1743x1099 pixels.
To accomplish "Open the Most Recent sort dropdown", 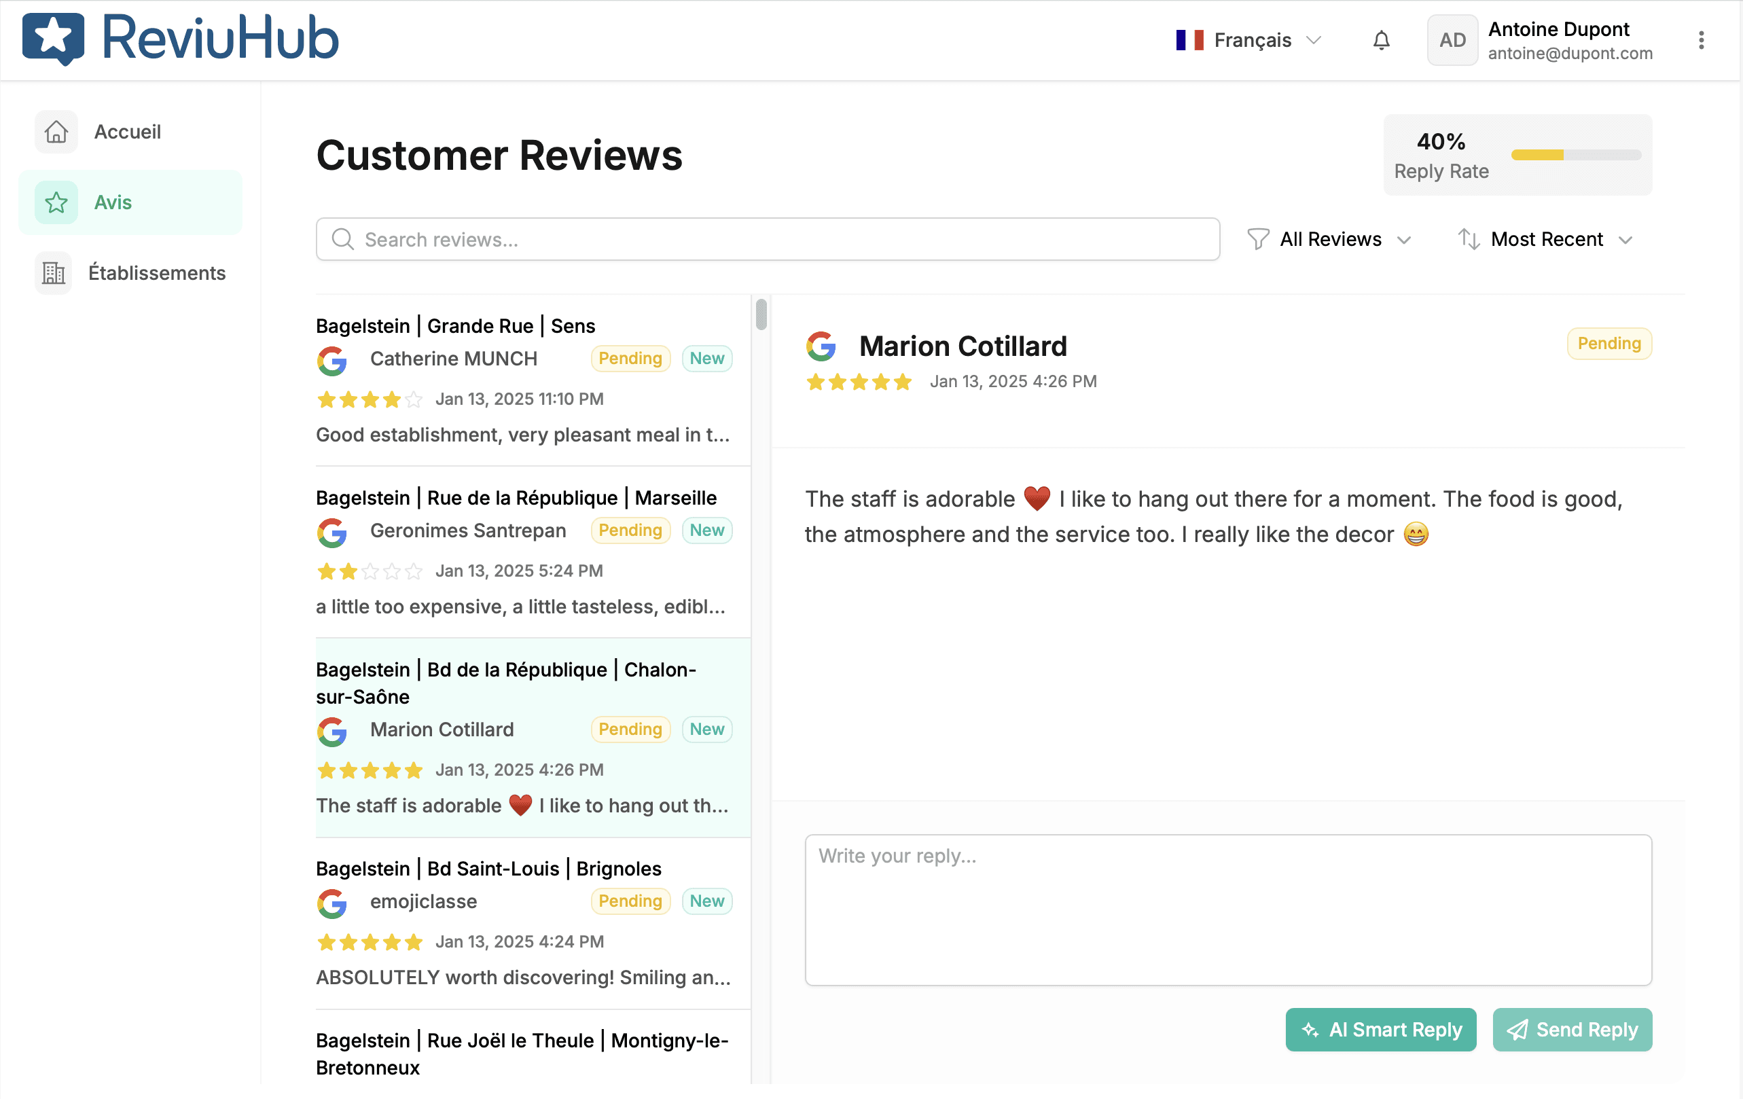I will [x=1546, y=239].
